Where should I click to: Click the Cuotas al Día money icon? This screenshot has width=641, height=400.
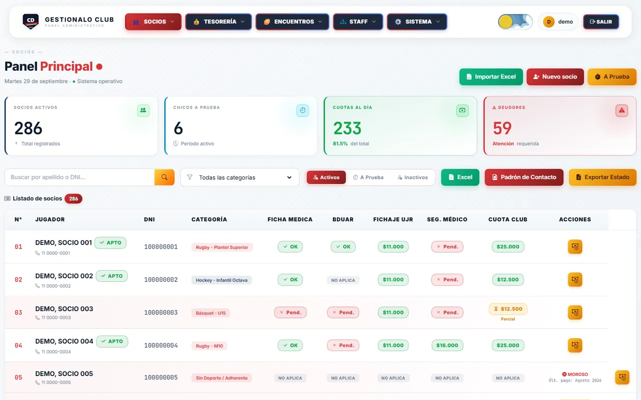(x=462, y=110)
